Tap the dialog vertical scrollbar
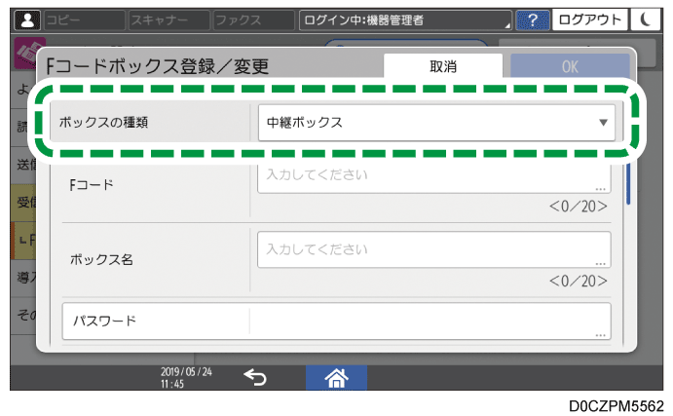This screenshot has width=673, height=416. (x=628, y=182)
